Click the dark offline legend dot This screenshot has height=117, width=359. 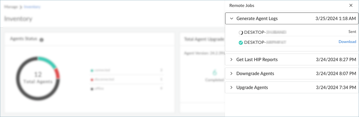click(x=92, y=89)
